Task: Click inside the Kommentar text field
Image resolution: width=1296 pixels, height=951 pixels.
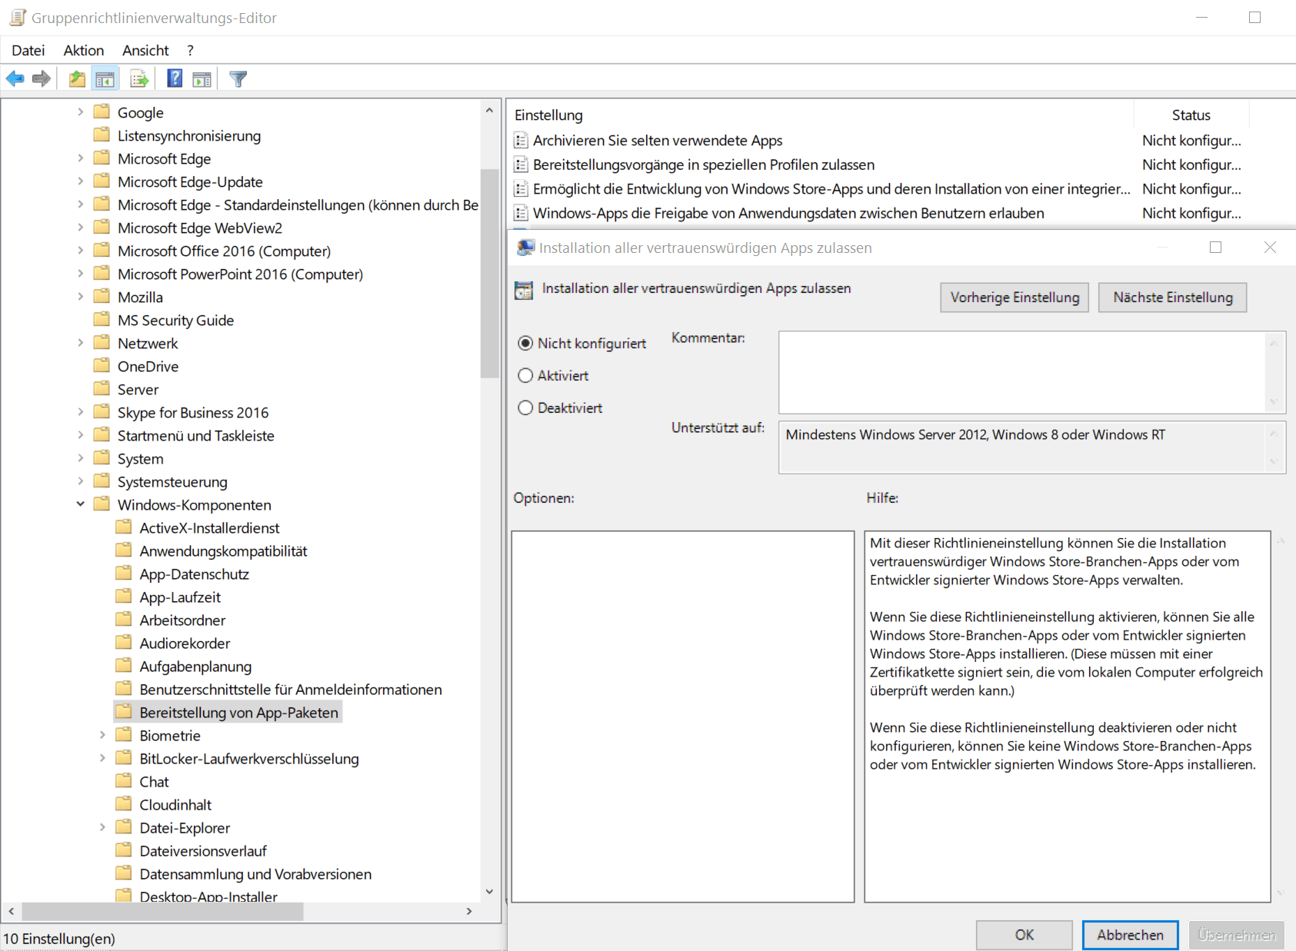Action: [1021, 372]
